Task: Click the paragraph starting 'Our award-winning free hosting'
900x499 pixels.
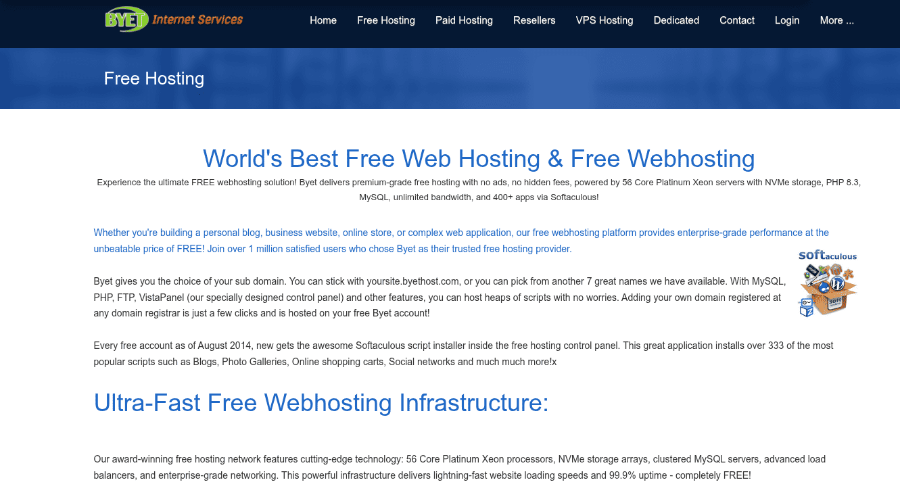Action: 459,467
